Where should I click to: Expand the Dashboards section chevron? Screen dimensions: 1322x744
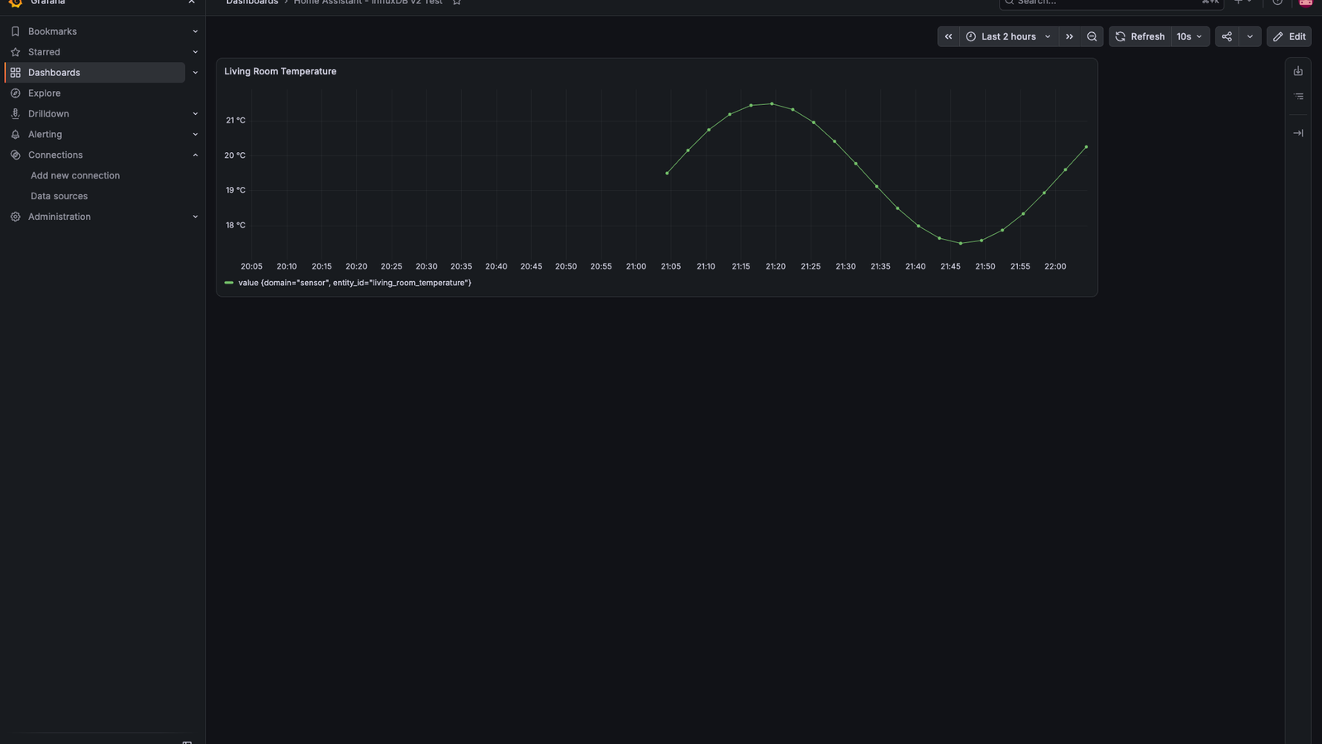[195, 73]
